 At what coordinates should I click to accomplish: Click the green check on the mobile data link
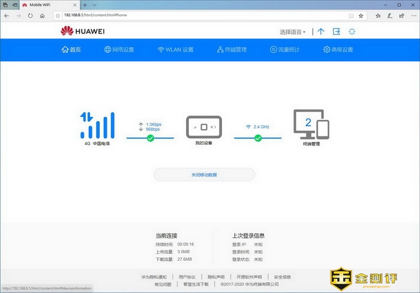coord(151,138)
